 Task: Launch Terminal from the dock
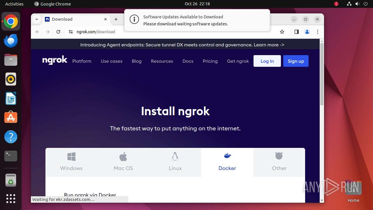(11, 156)
